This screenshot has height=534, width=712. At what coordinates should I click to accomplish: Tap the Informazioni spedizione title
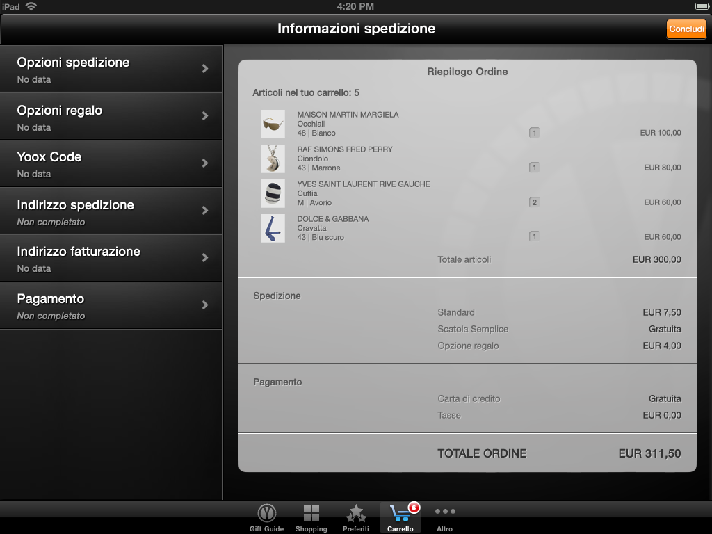click(357, 29)
